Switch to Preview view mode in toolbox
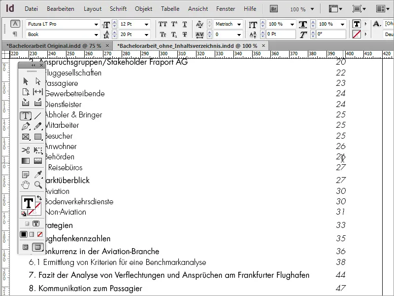Image resolution: width=394 pixels, height=296 pixels. click(38, 247)
